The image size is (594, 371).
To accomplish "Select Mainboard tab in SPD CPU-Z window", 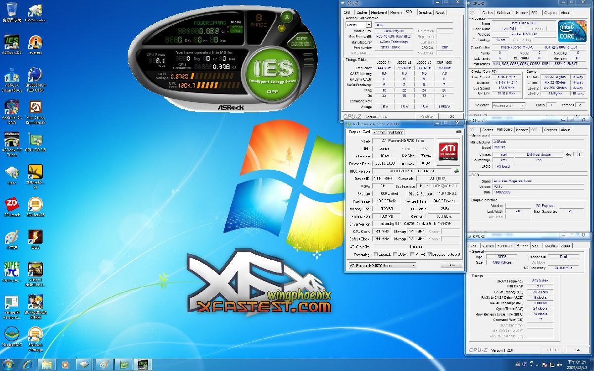I will 379,12.
